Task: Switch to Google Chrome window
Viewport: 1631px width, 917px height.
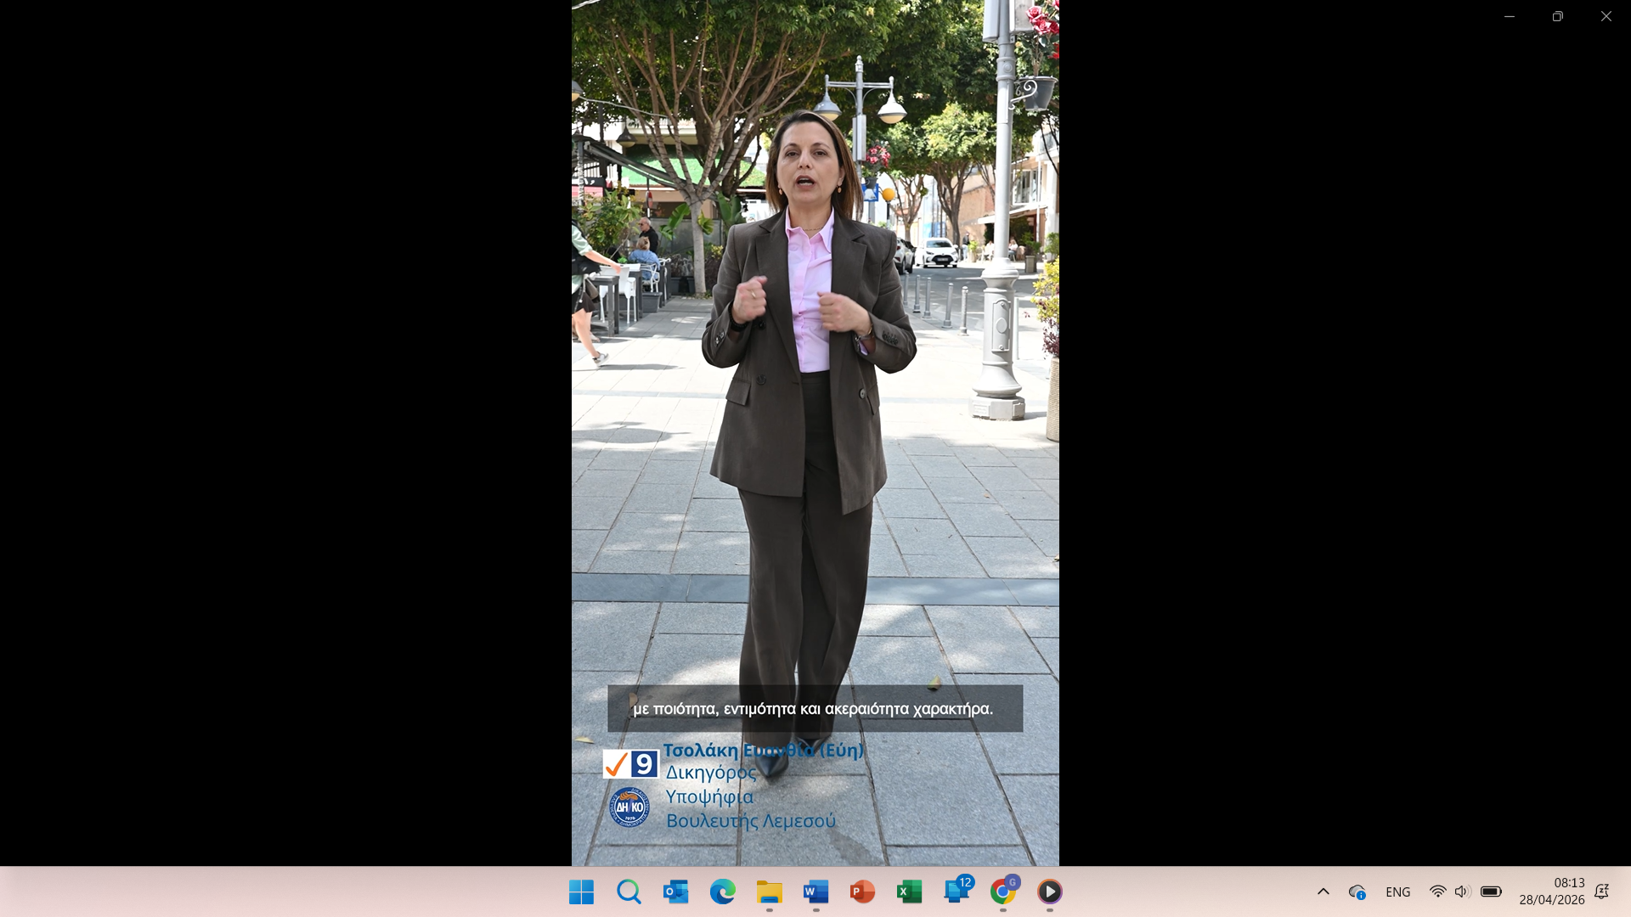Action: [1003, 892]
